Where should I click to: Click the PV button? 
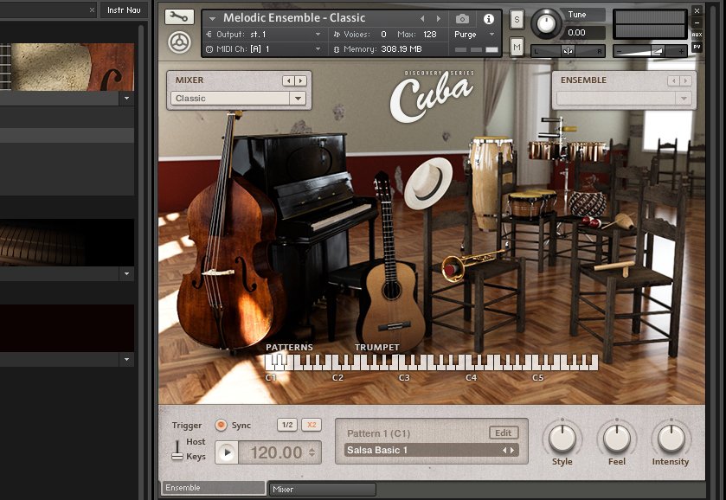point(697,47)
